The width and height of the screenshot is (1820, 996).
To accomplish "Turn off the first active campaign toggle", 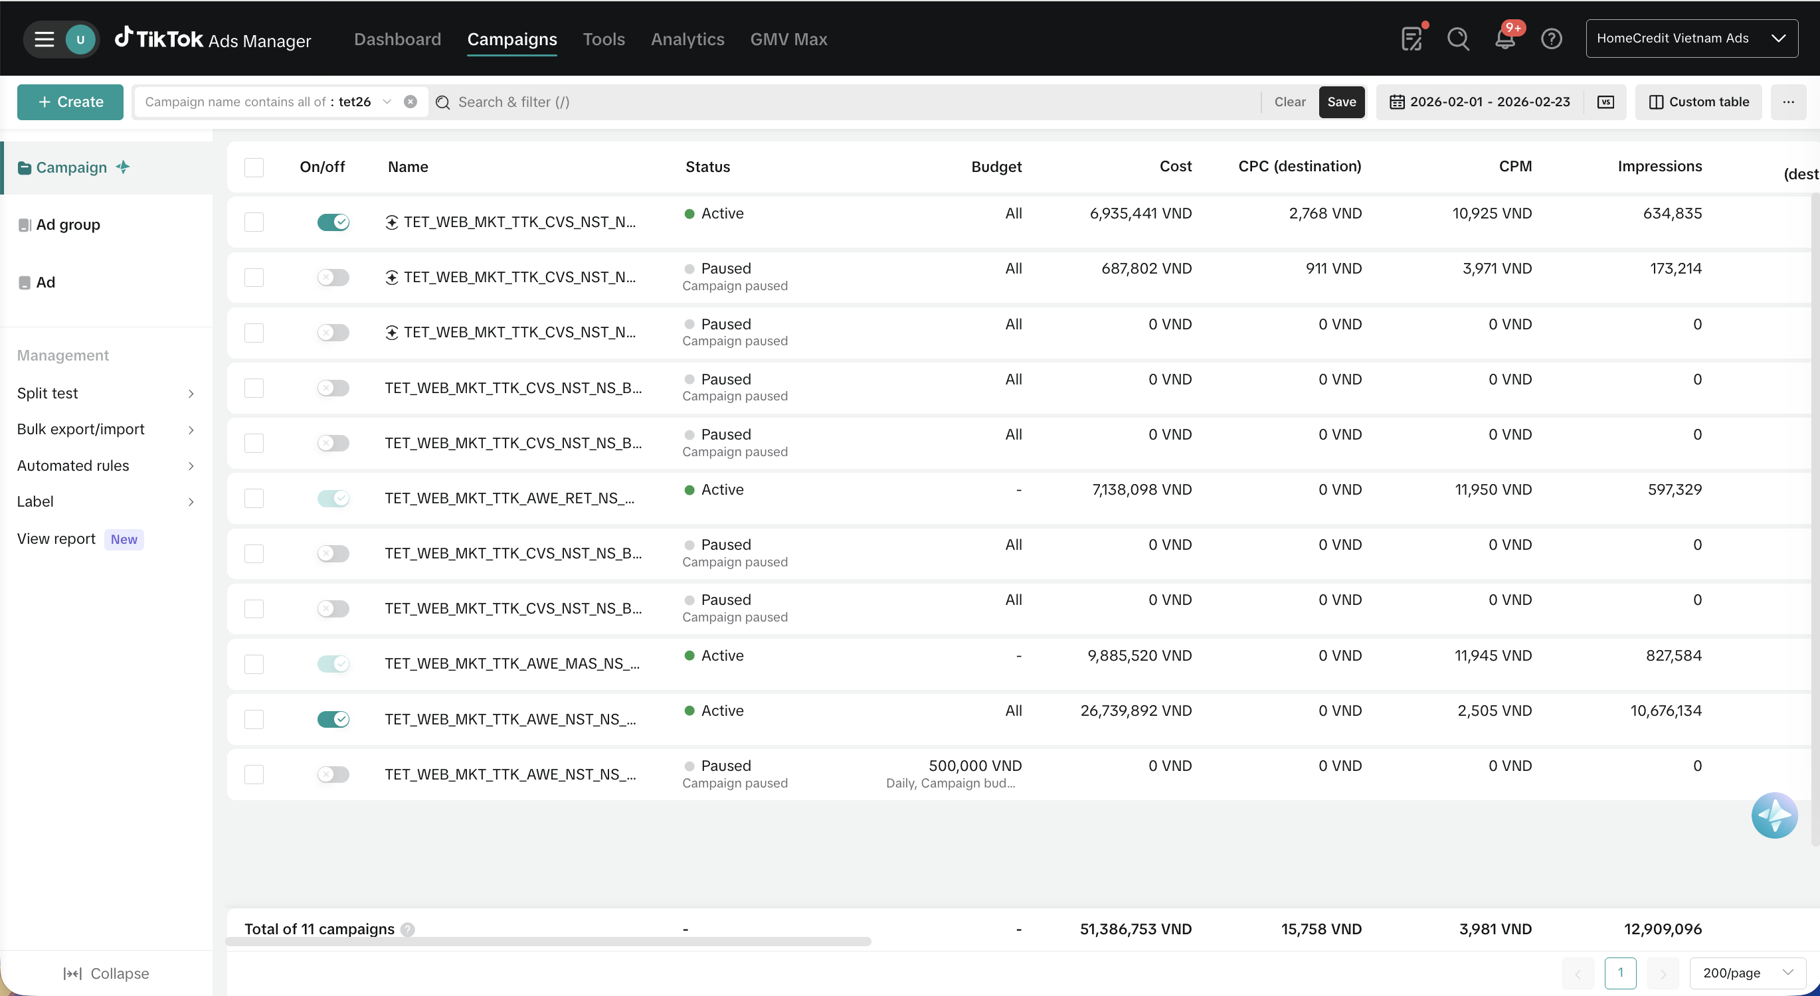I will tap(333, 222).
